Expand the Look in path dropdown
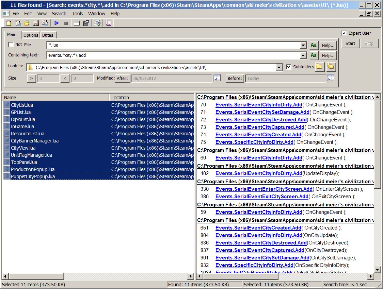 pyautogui.click(x=279, y=68)
